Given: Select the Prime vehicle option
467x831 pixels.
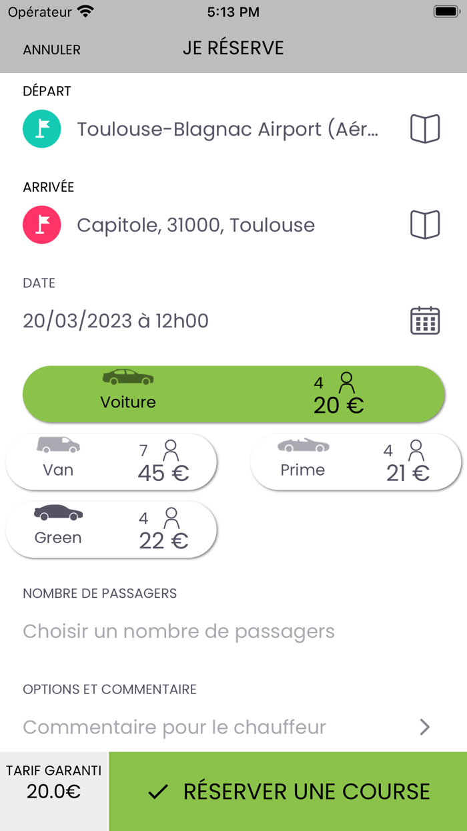Looking at the screenshot, I should click(355, 461).
